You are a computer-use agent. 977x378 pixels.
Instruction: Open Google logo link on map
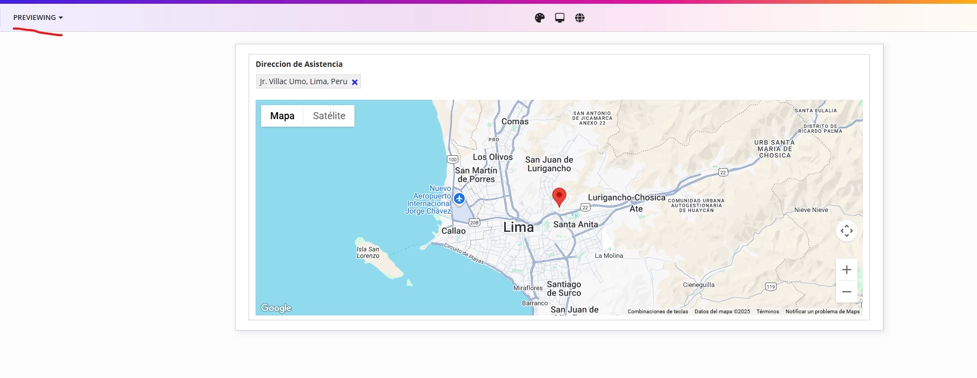coord(276,308)
